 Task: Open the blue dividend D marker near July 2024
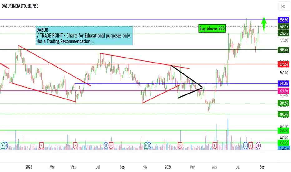coord(245,145)
